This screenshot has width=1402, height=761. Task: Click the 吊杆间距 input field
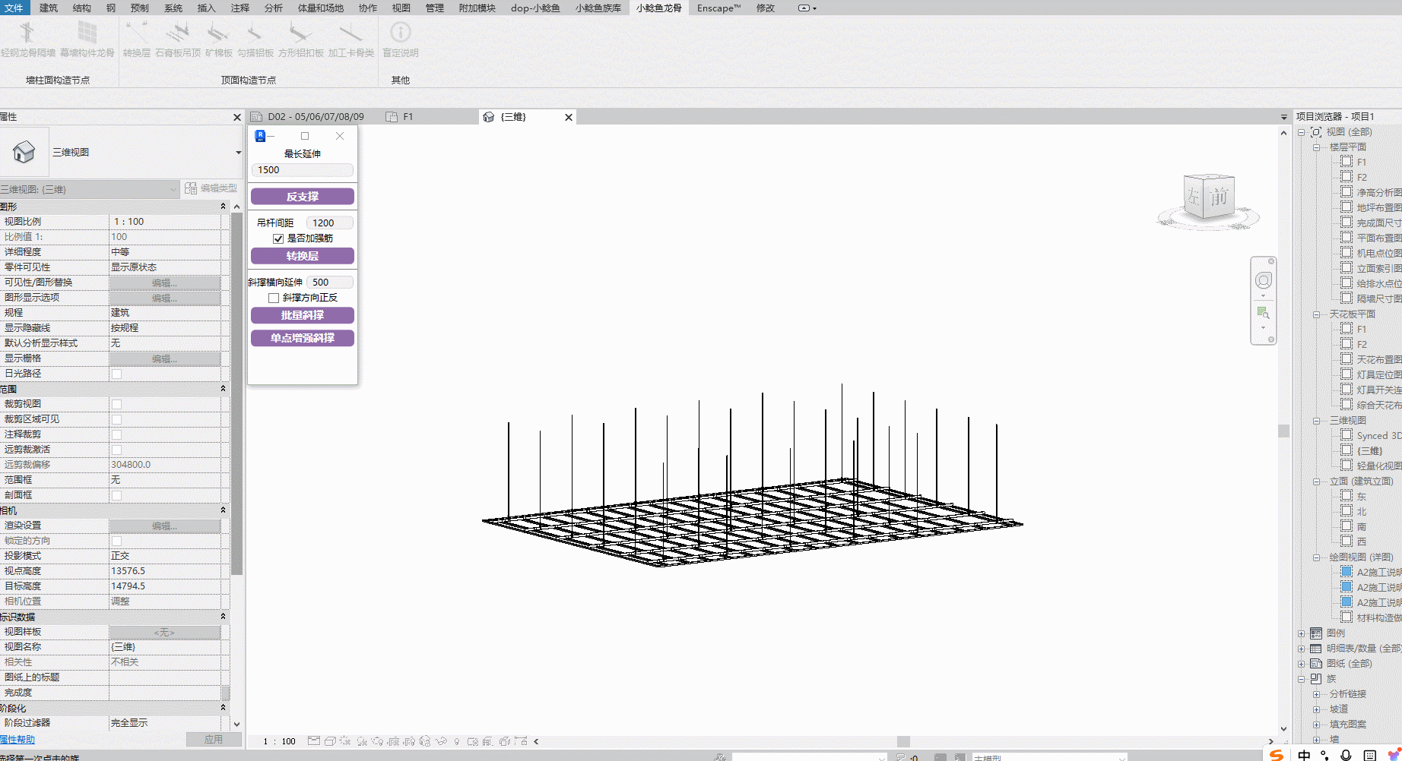(329, 223)
